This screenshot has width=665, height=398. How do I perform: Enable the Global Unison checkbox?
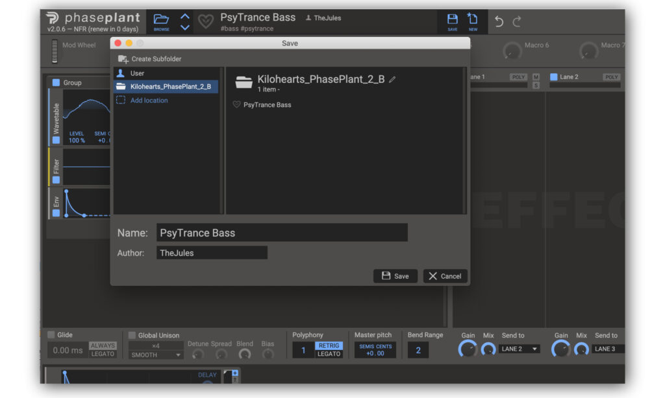tap(132, 335)
